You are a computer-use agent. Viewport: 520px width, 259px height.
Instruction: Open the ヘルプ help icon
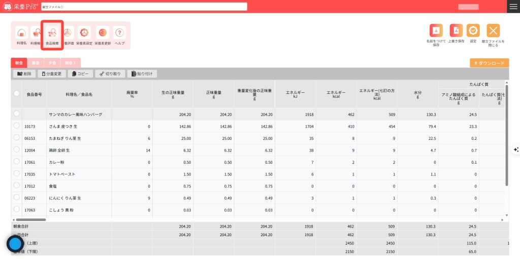(x=120, y=33)
